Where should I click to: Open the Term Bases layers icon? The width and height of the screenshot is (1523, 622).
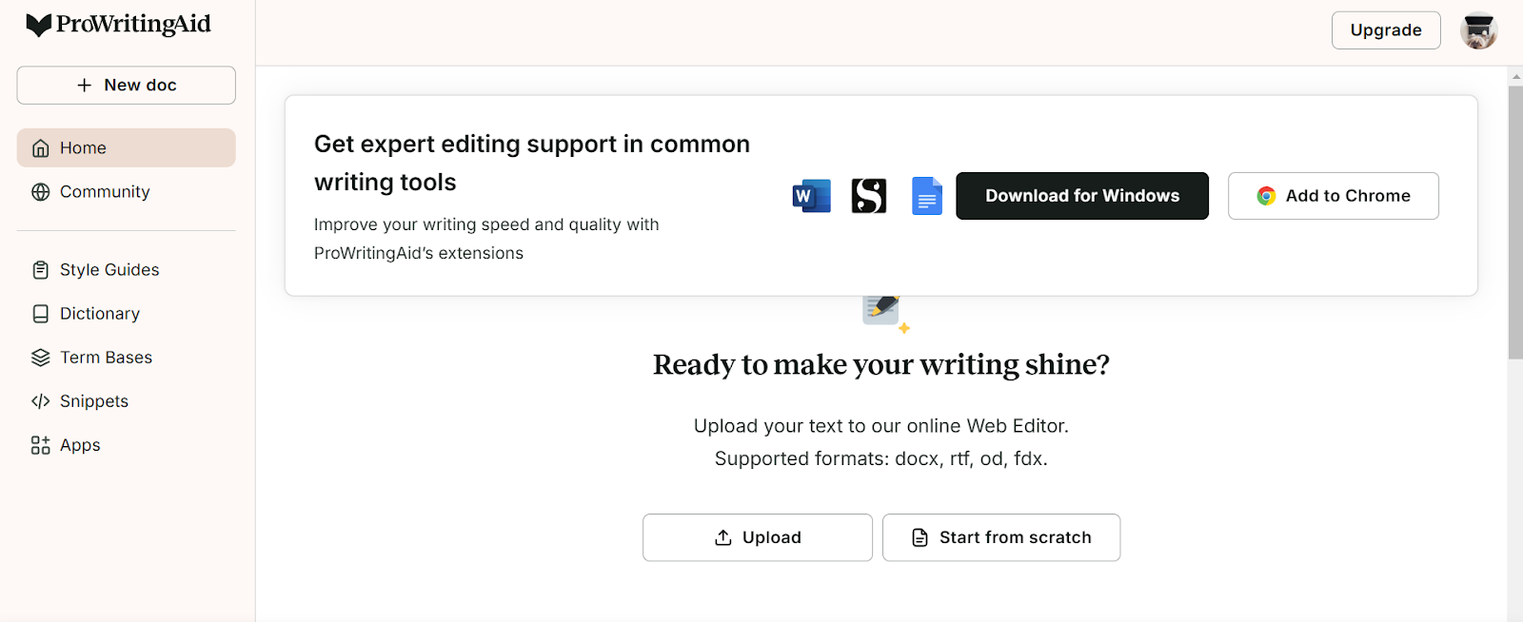click(x=39, y=357)
